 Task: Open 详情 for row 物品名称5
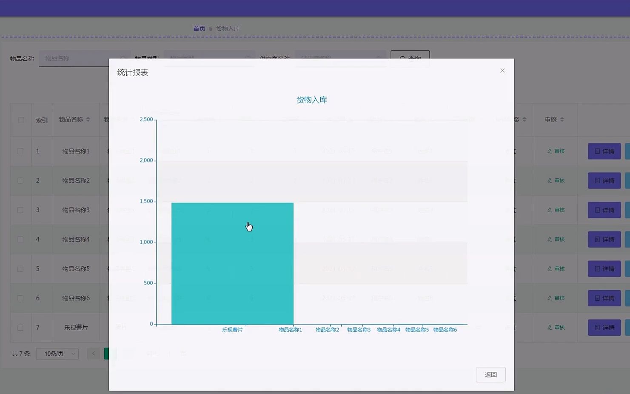coord(604,268)
